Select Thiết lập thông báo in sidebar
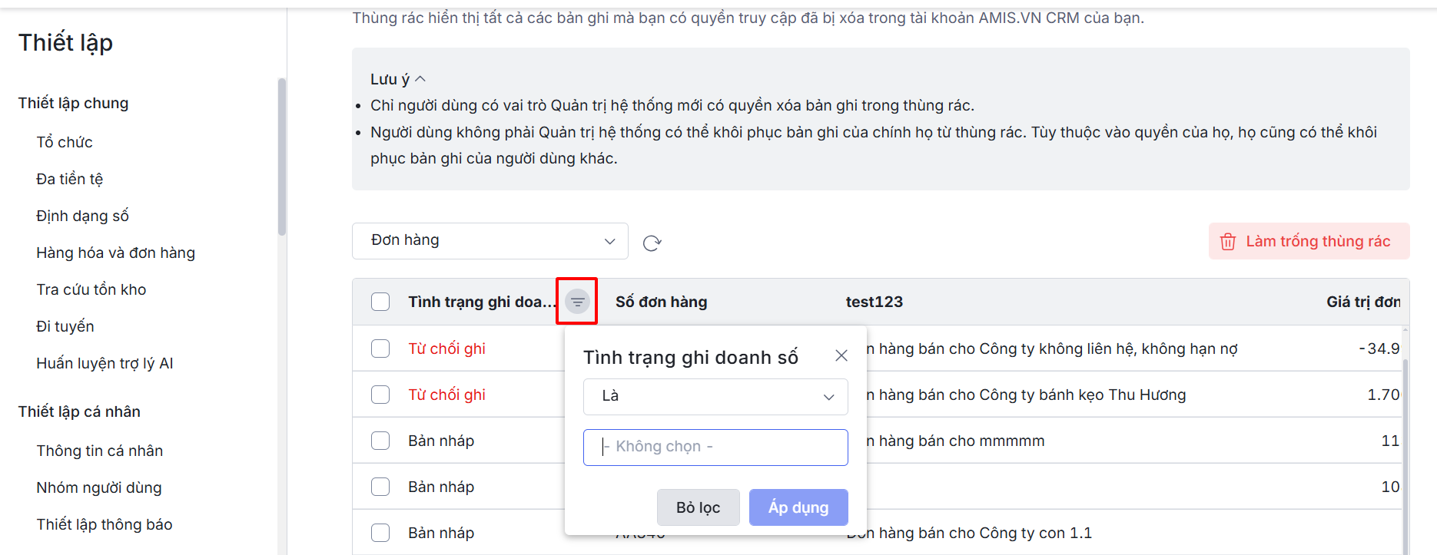 (105, 524)
